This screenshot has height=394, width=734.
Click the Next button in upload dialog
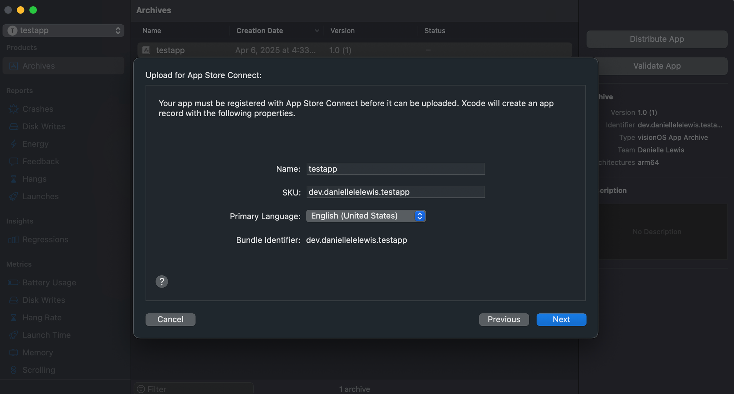[561, 319]
